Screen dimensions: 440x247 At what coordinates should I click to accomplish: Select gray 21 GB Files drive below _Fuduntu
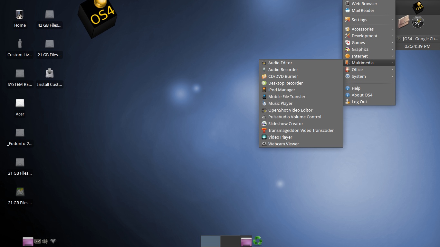coord(20,167)
